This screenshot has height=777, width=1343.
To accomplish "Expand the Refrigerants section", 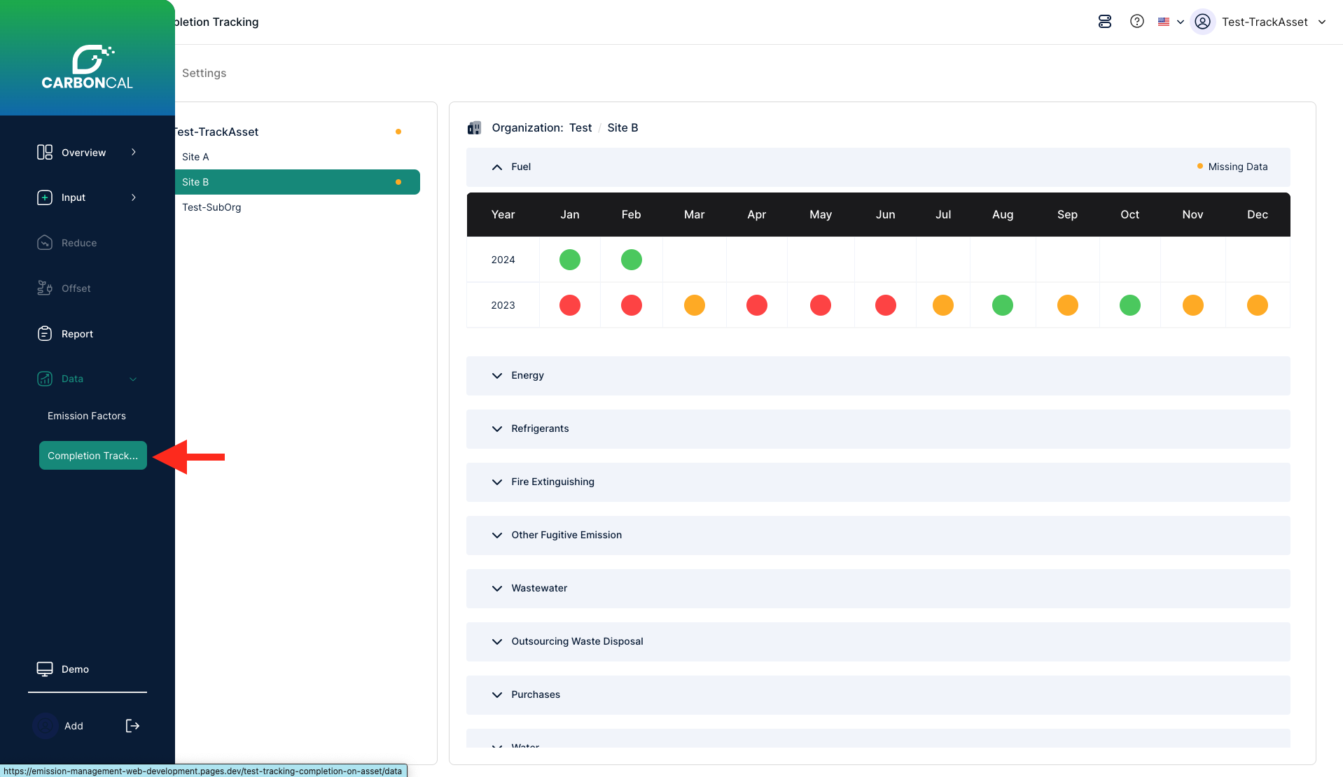I will point(497,429).
